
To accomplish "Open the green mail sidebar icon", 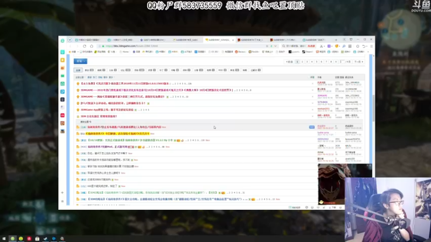I will coord(62,76).
